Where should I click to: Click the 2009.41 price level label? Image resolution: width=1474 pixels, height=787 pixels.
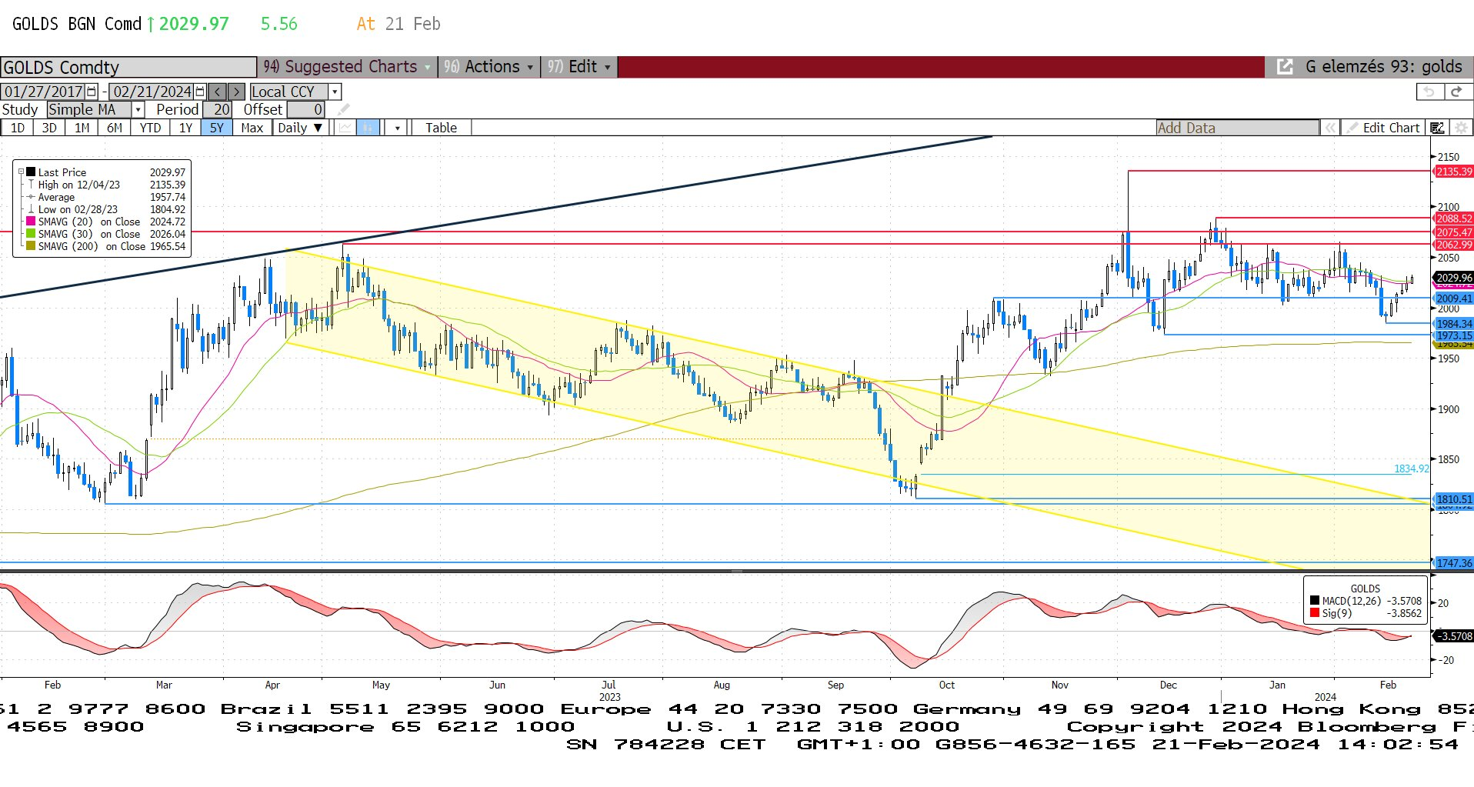pyautogui.click(x=1454, y=298)
